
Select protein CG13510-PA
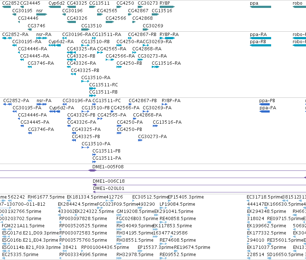click(x=96, y=144)
